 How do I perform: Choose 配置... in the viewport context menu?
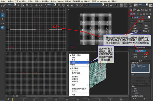[79, 95]
